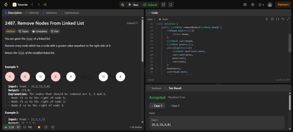
Task: Star the problem as favorite
Action: click(x=39, y=127)
